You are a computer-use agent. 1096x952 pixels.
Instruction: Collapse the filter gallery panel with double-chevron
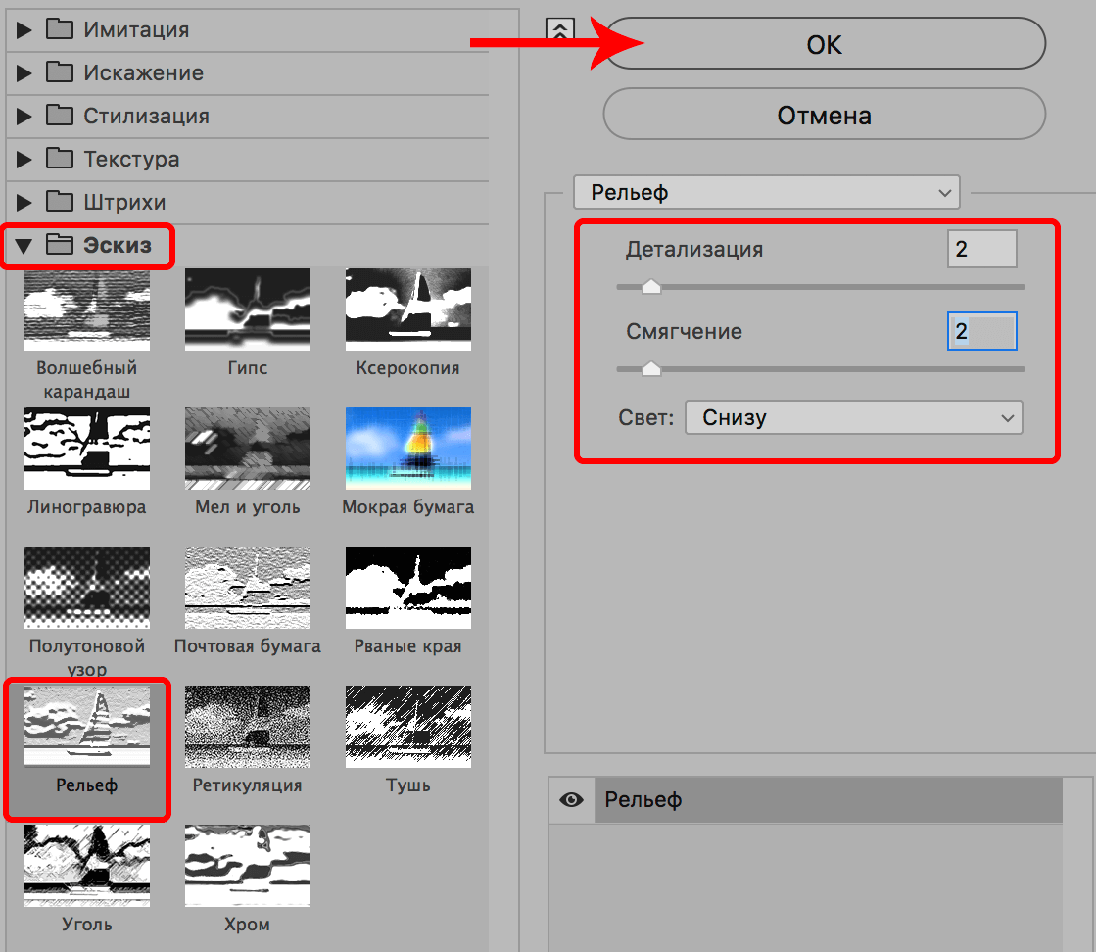pyautogui.click(x=559, y=29)
